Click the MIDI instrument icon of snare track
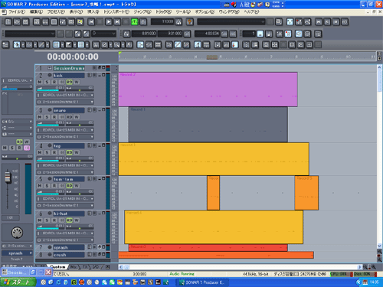383x287 pixels. (50, 110)
